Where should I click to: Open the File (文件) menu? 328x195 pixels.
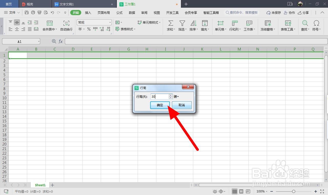click(x=12, y=13)
